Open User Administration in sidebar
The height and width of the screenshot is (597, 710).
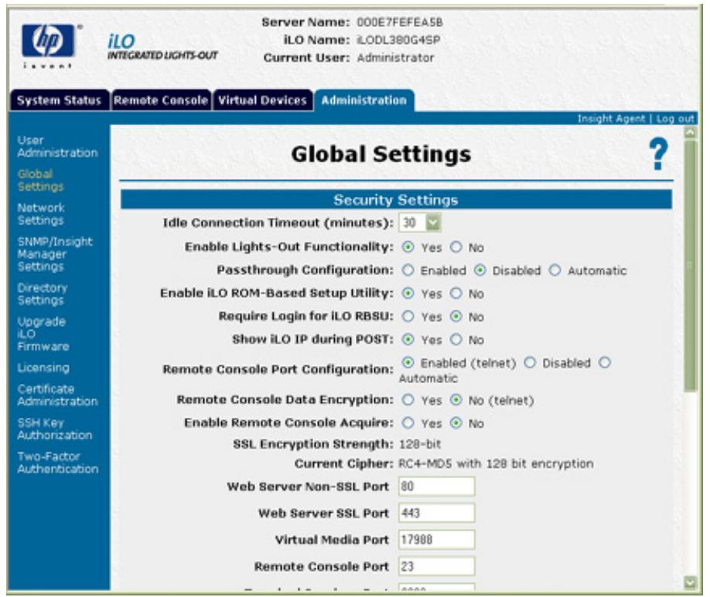point(57,147)
